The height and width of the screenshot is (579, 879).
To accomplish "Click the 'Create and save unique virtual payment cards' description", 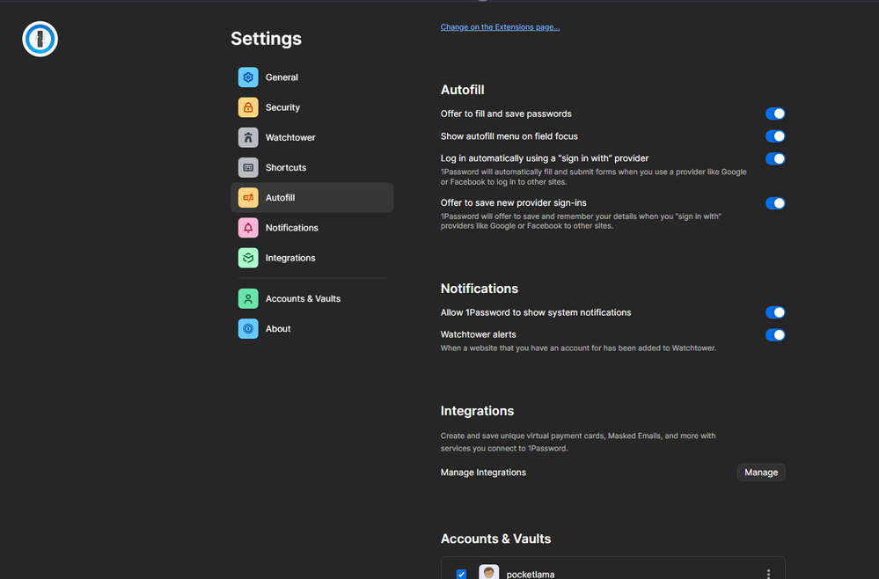I will point(578,443).
